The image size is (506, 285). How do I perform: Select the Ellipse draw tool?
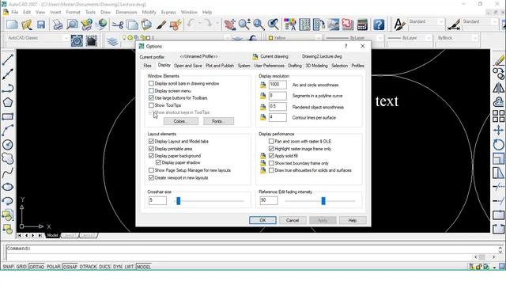click(x=7, y=187)
